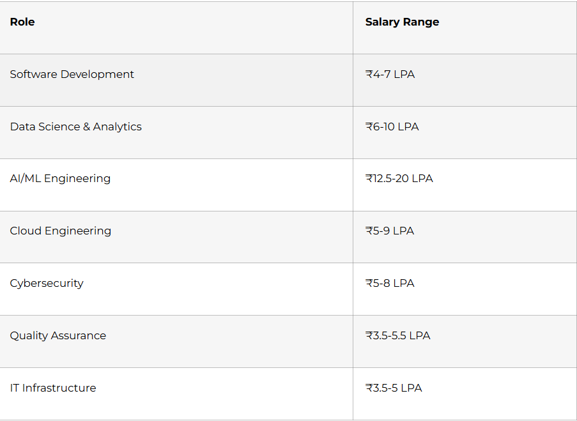The width and height of the screenshot is (577, 421).
Task: Click the rupee symbol before 12.5-20 LPA
Action: (x=369, y=179)
